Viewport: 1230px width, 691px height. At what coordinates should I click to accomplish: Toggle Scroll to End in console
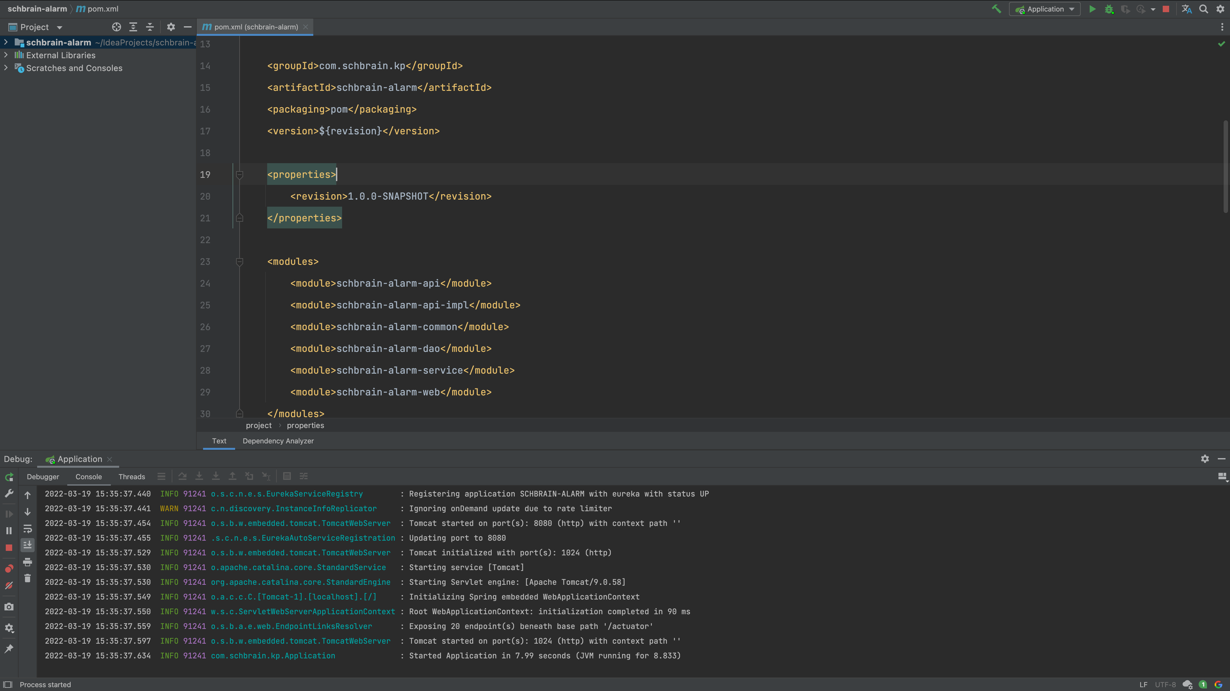pos(28,544)
